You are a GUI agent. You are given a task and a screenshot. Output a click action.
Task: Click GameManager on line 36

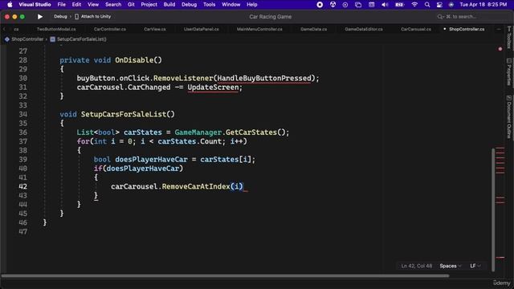tap(198, 132)
